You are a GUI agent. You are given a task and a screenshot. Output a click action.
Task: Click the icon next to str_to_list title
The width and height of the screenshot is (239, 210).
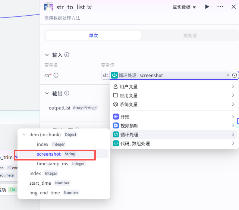click(x=89, y=7)
